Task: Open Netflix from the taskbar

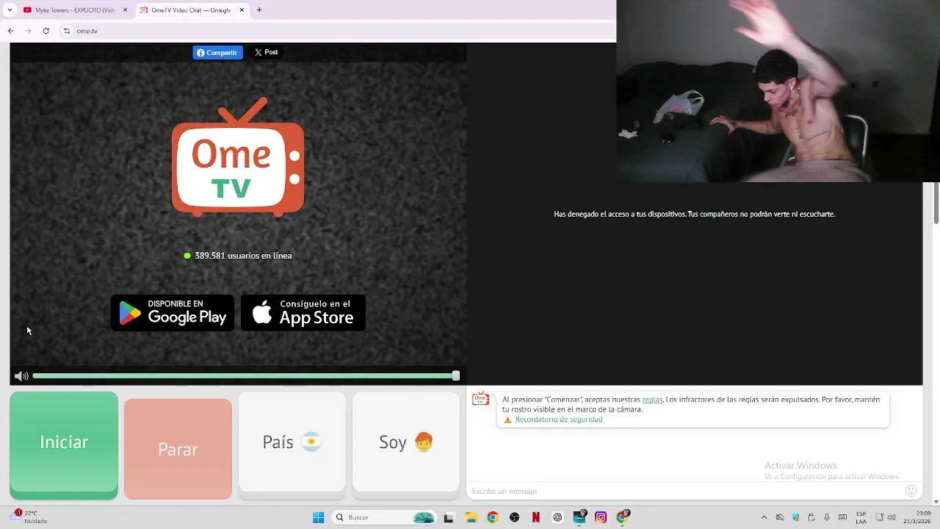Action: pyautogui.click(x=536, y=518)
